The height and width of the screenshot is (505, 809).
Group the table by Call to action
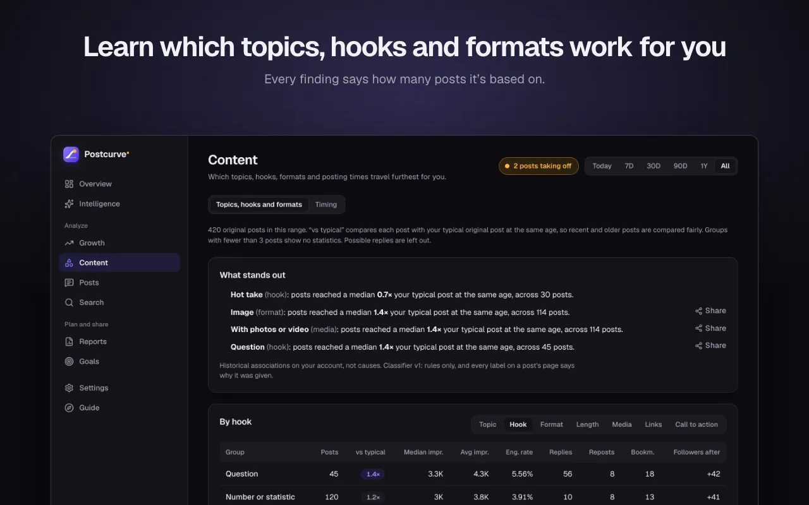tap(696, 425)
